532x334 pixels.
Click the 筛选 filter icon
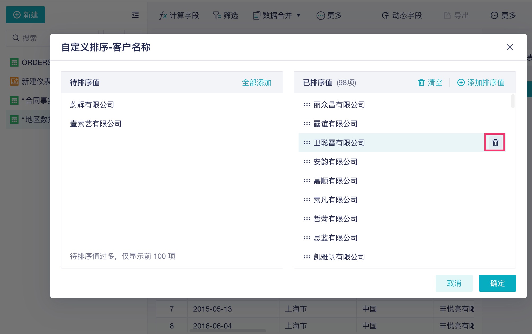pos(217,16)
